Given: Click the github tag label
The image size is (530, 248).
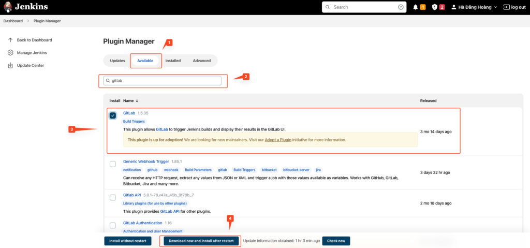Looking at the screenshot, I should tap(153, 170).
